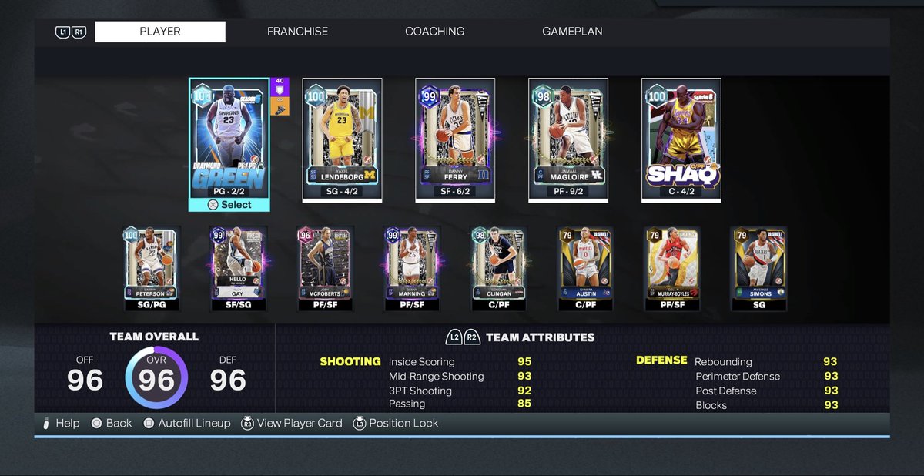The image size is (924, 476).
Task: Click the circle button icon beside Back
Action: [96, 423]
